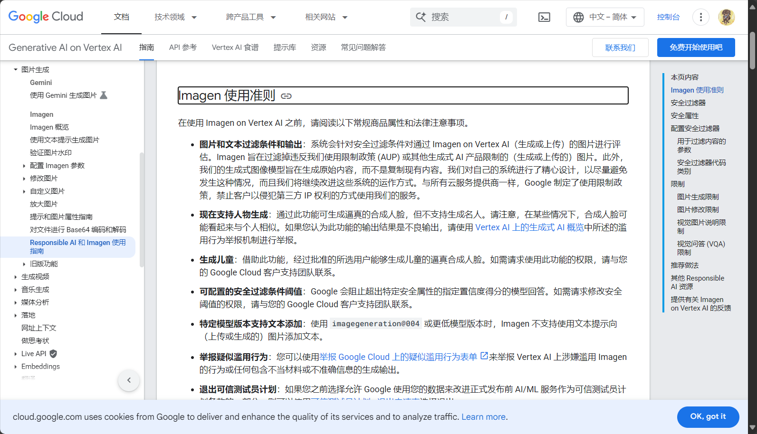Switch to the 指南 tab

pos(146,47)
